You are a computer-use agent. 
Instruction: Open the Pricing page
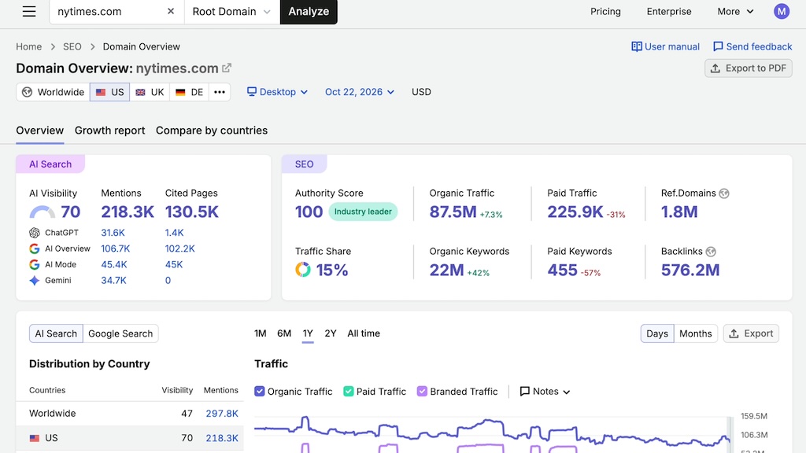[605, 11]
